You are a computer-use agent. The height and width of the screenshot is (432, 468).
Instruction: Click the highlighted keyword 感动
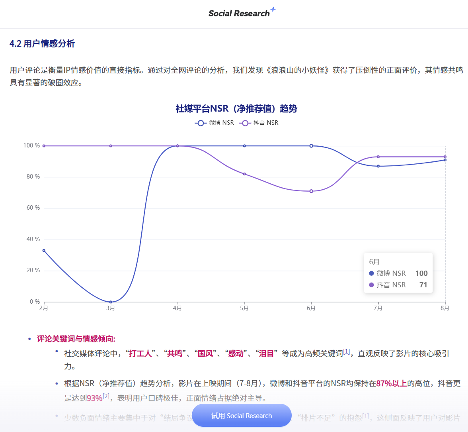pos(236,353)
